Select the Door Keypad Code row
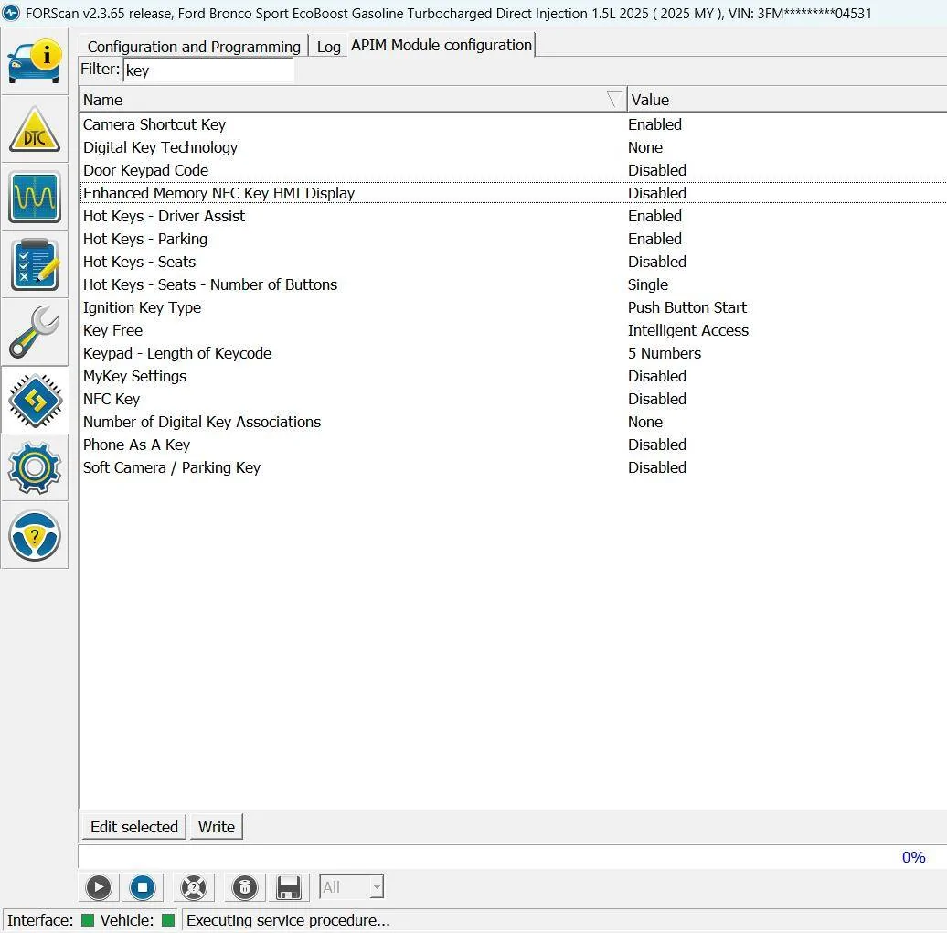Image resolution: width=947 pixels, height=933 pixels. pyautogui.click(x=145, y=170)
